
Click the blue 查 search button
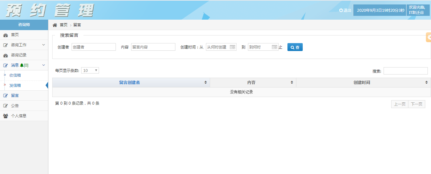295,47
